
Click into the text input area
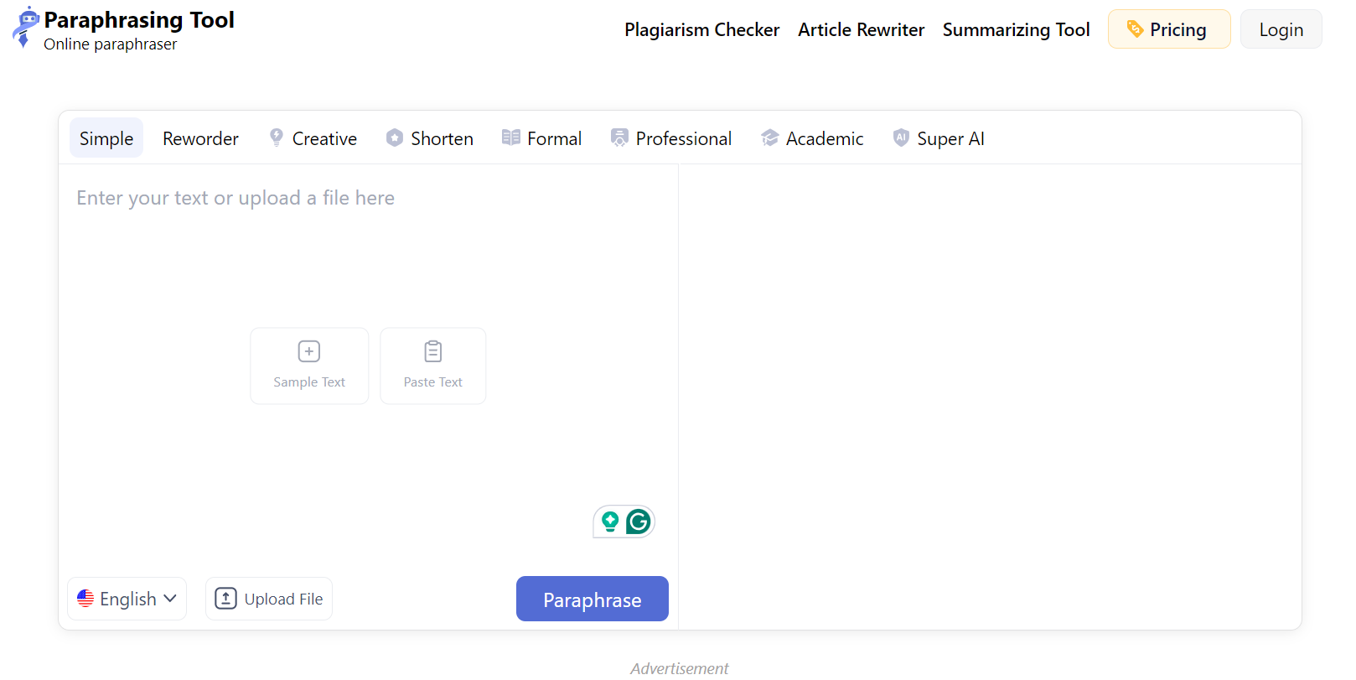[367, 252]
